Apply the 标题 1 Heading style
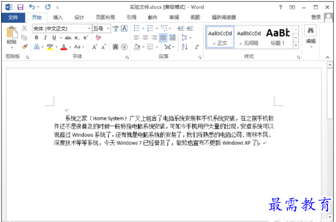 278,38
